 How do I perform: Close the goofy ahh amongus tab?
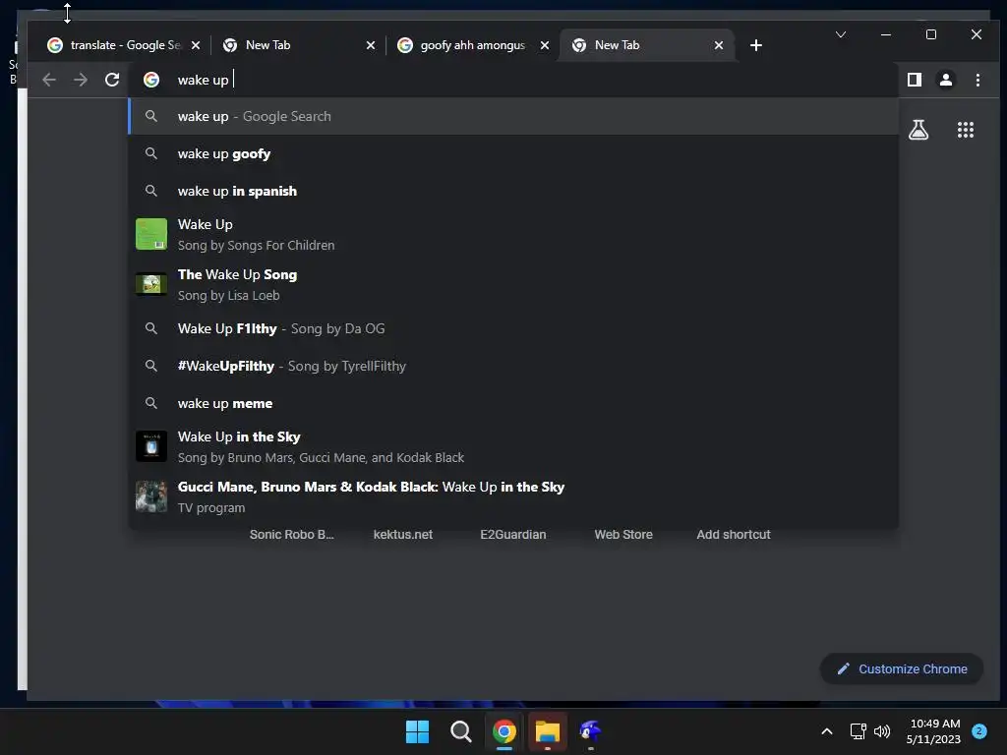[x=545, y=45]
